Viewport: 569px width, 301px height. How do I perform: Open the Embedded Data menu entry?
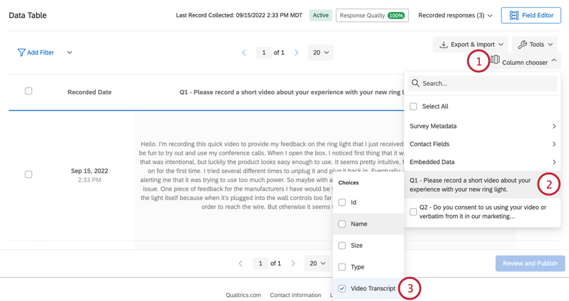(x=483, y=162)
